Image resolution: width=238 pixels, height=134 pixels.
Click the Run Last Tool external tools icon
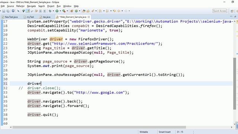pos(64,11)
